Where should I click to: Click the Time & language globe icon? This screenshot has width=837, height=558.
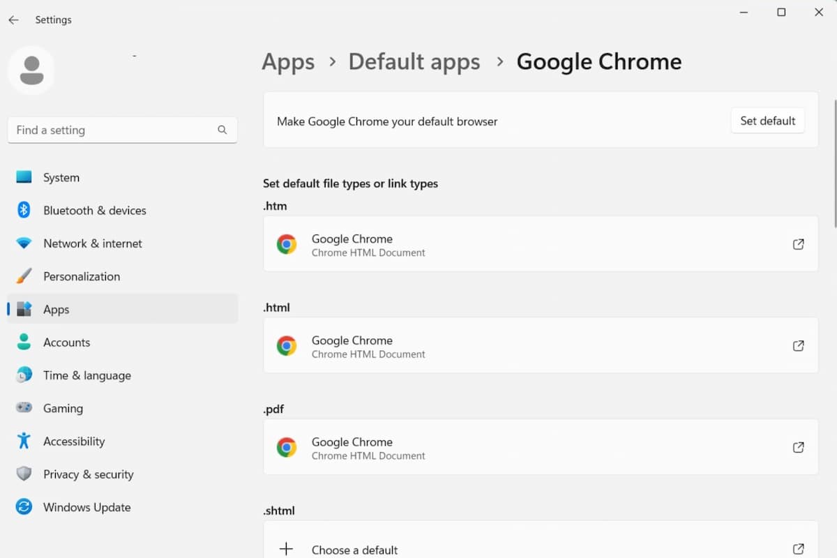click(x=24, y=375)
